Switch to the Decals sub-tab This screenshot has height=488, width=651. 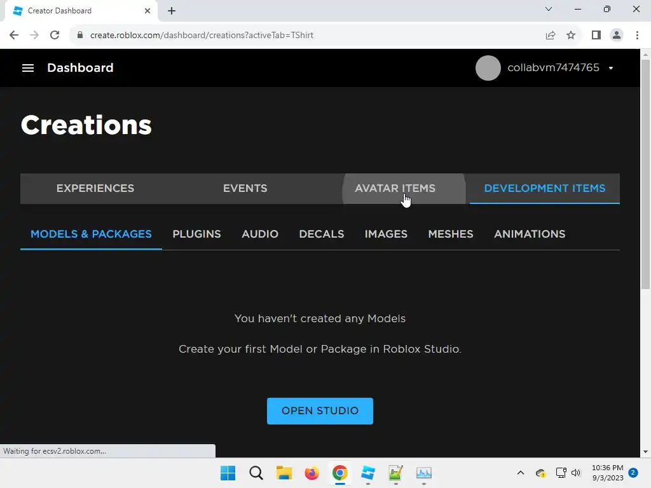pos(321,234)
